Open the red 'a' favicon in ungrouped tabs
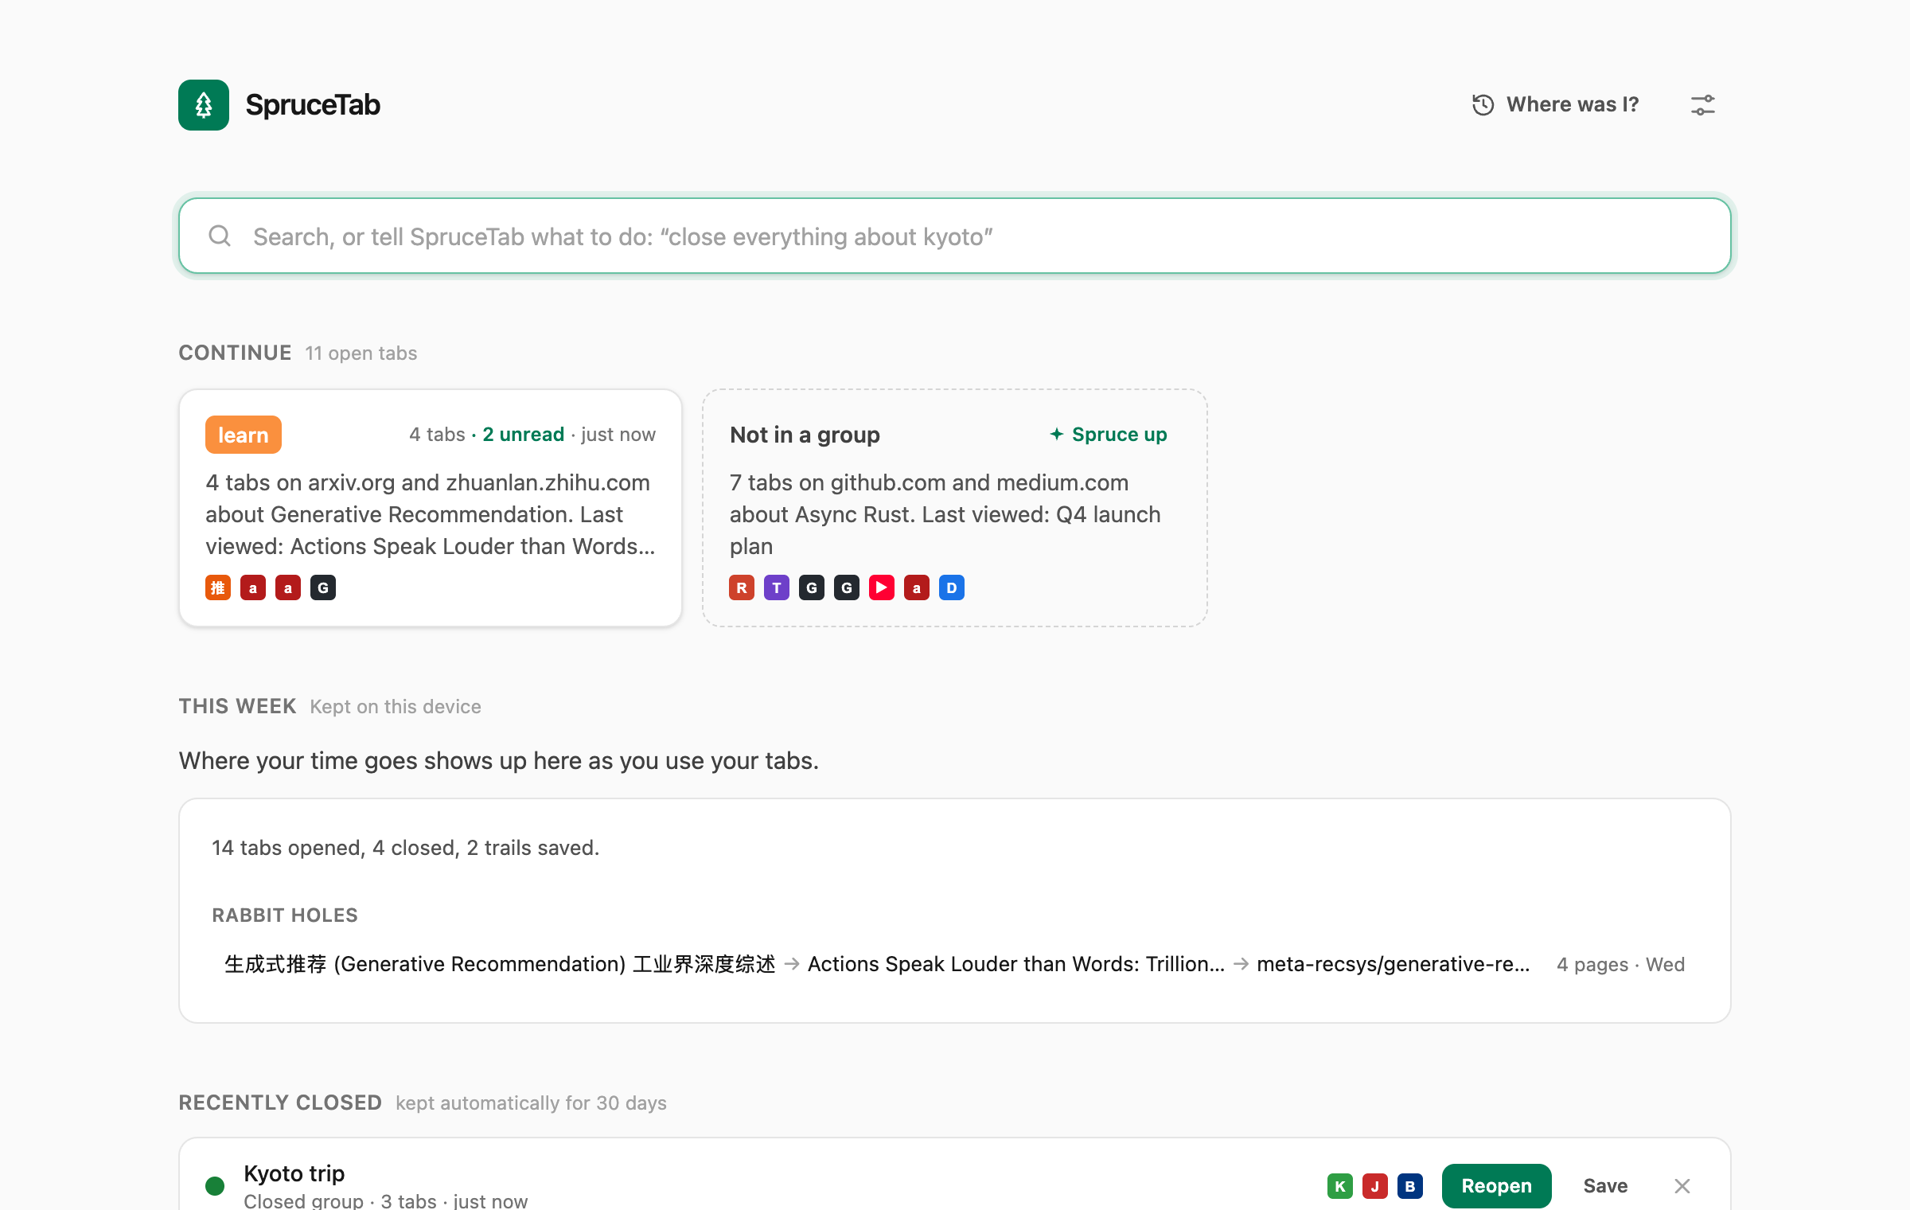 917,587
